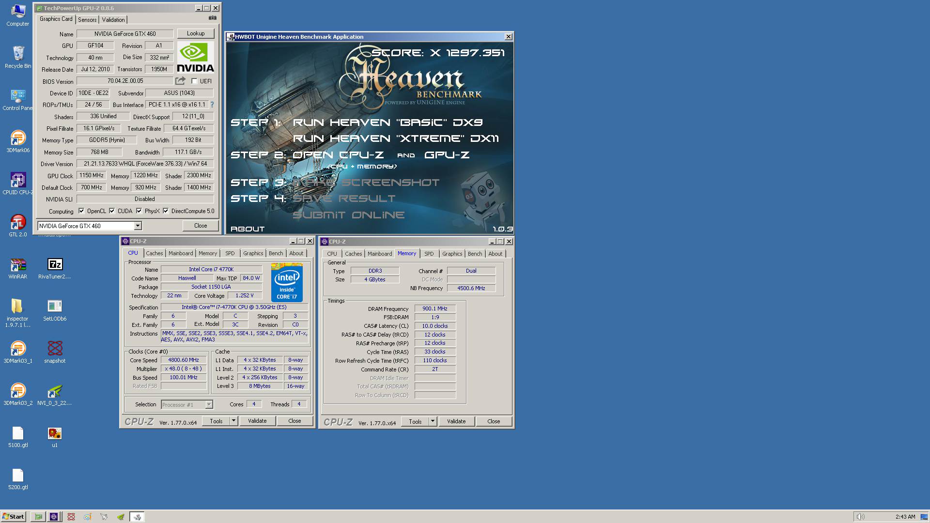The image size is (930, 523).
Task: Click Validate in the left CPU-Z window
Action: tap(257, 421)
